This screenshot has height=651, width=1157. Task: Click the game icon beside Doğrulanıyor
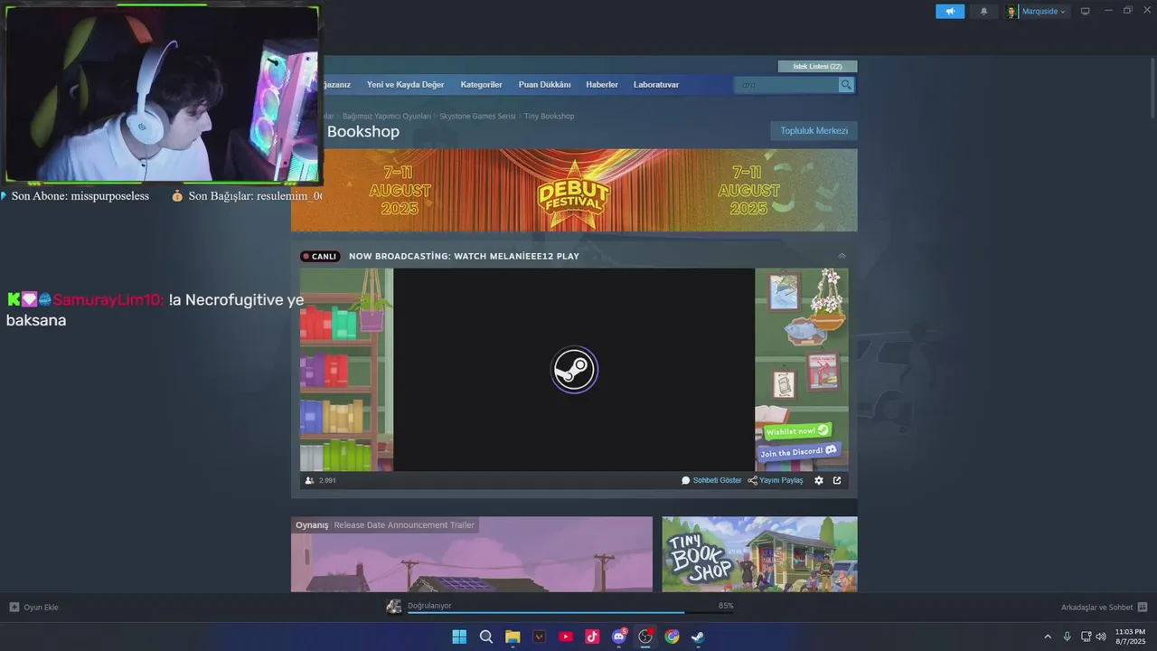[394, 607]
